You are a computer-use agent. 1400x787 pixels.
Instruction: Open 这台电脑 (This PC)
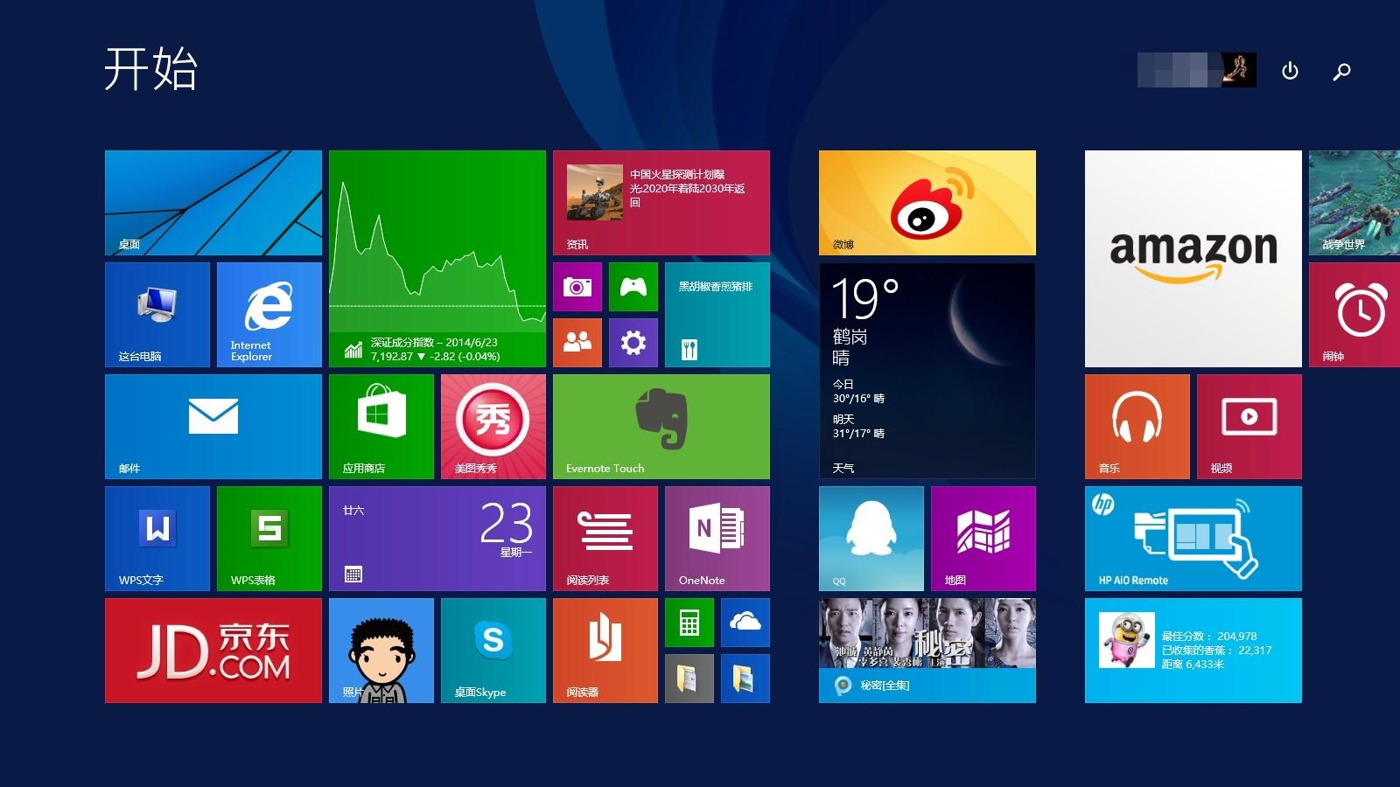pos(157,315)
